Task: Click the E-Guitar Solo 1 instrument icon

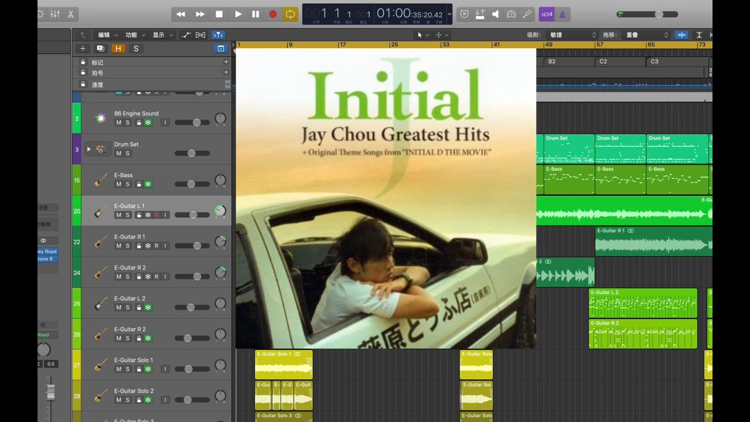Action: point(101,365)
